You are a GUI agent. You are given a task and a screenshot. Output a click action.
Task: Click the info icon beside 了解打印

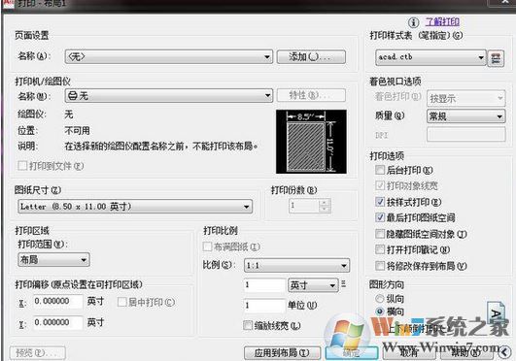413,22
